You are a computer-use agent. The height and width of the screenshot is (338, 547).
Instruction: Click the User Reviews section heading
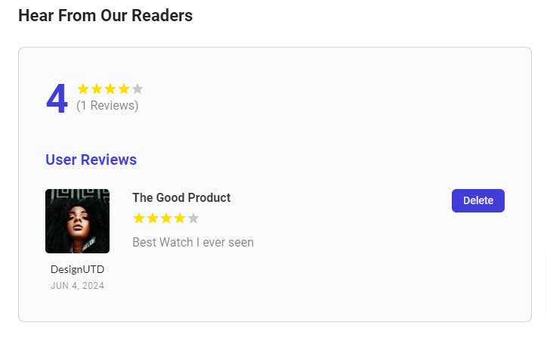tap(91, 160)
